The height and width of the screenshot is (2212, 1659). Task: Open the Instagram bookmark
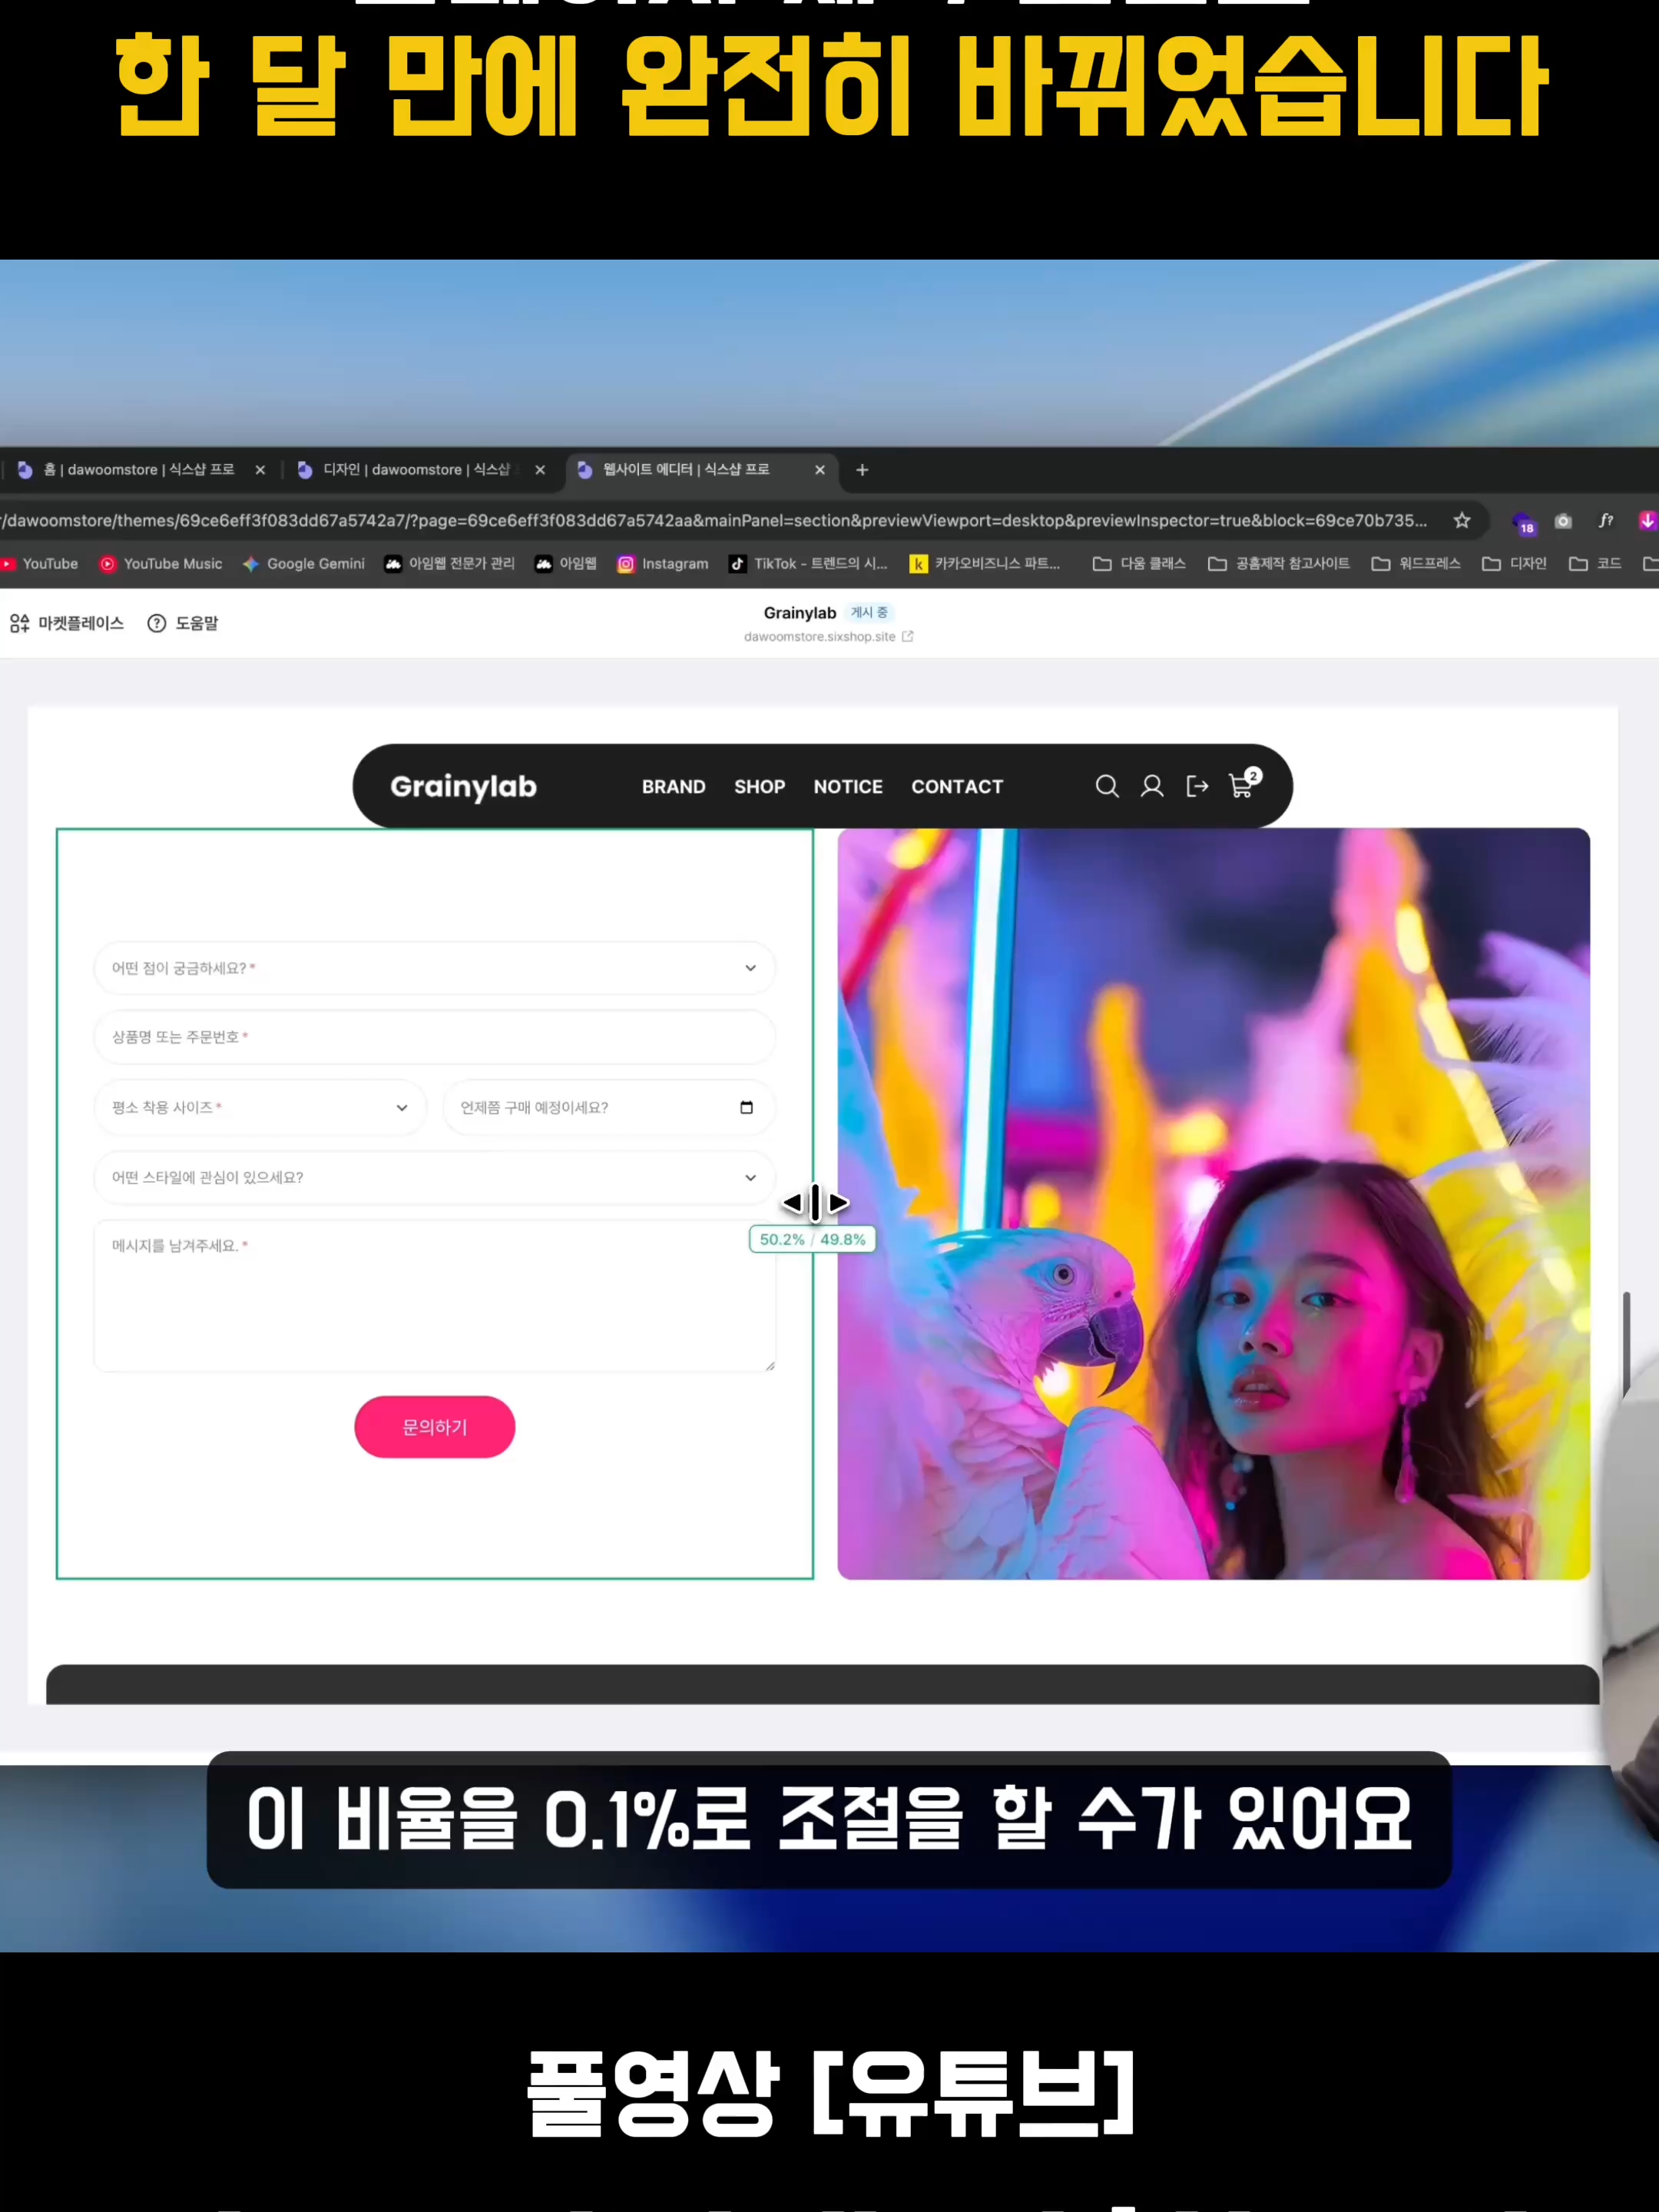pyautogui.click(x=663, y=564)
